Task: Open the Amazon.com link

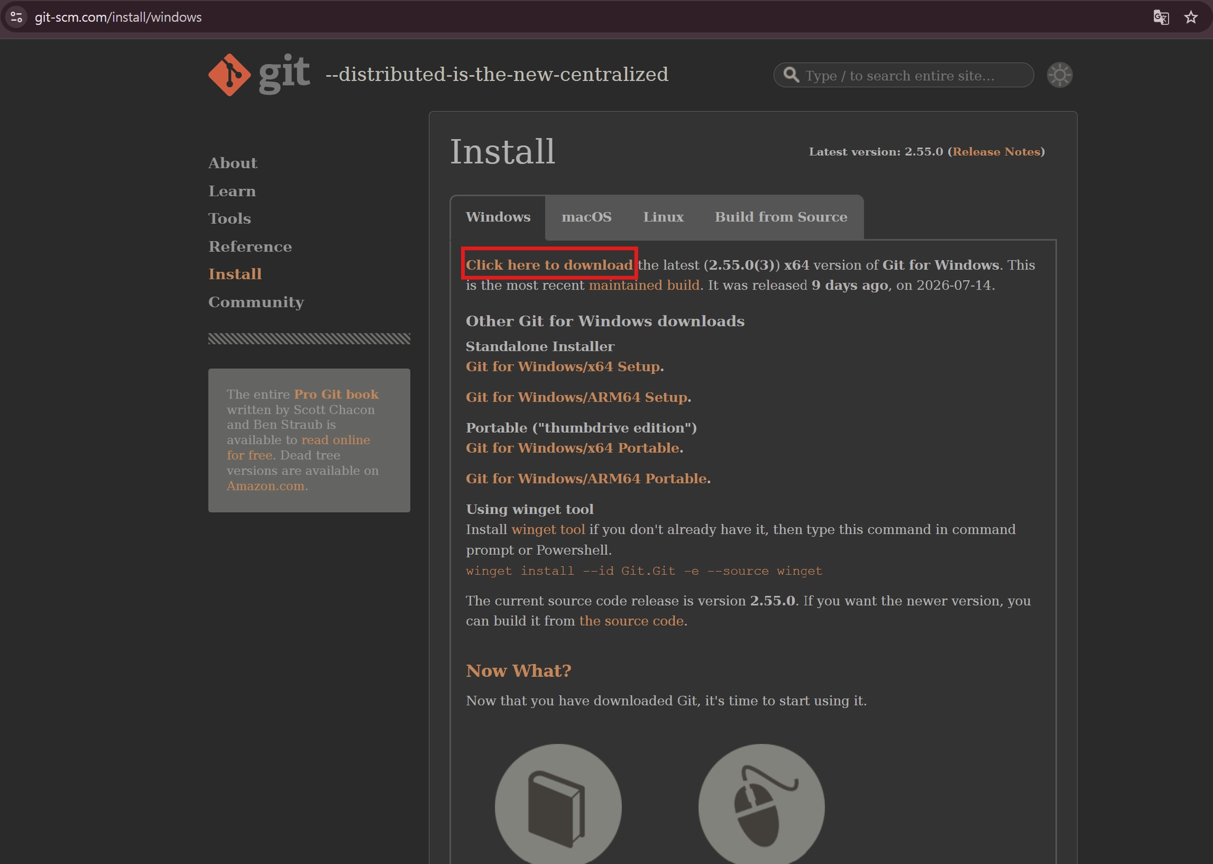Action: point(265,486)
